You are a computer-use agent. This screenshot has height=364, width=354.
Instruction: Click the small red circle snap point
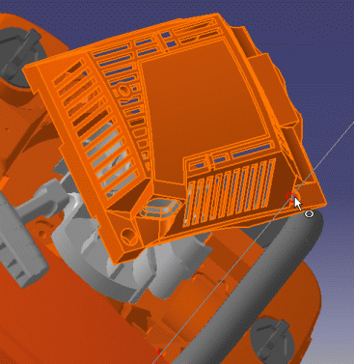click(x=290, y=196)
